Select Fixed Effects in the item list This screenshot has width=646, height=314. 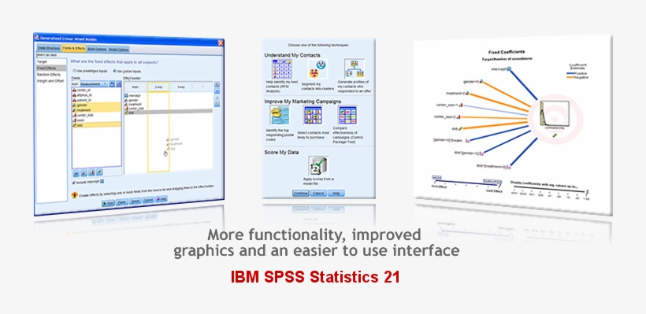point(51,68)
